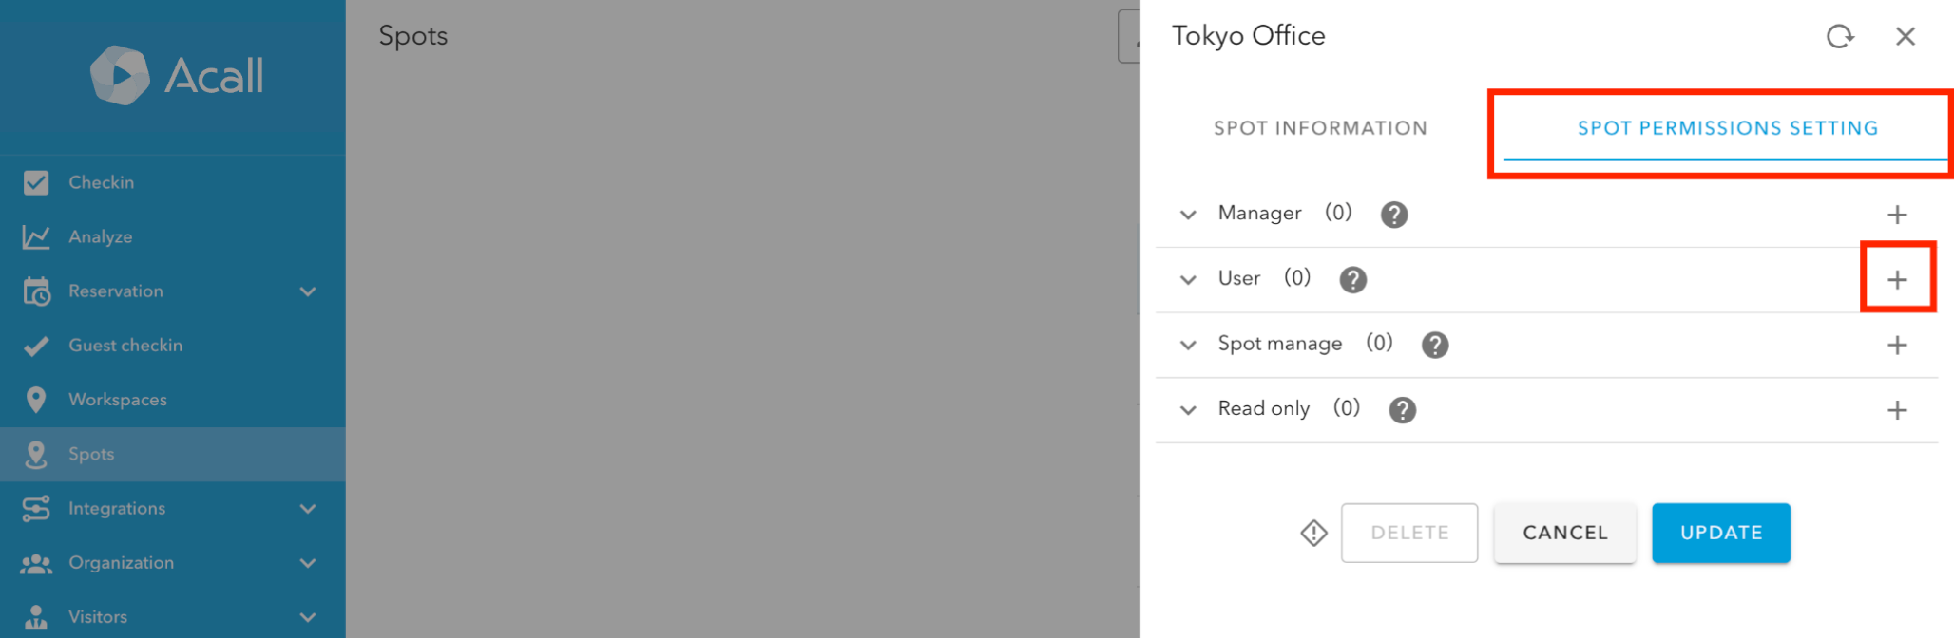Switch to the Spot Information tab

tap(1320, 128)
